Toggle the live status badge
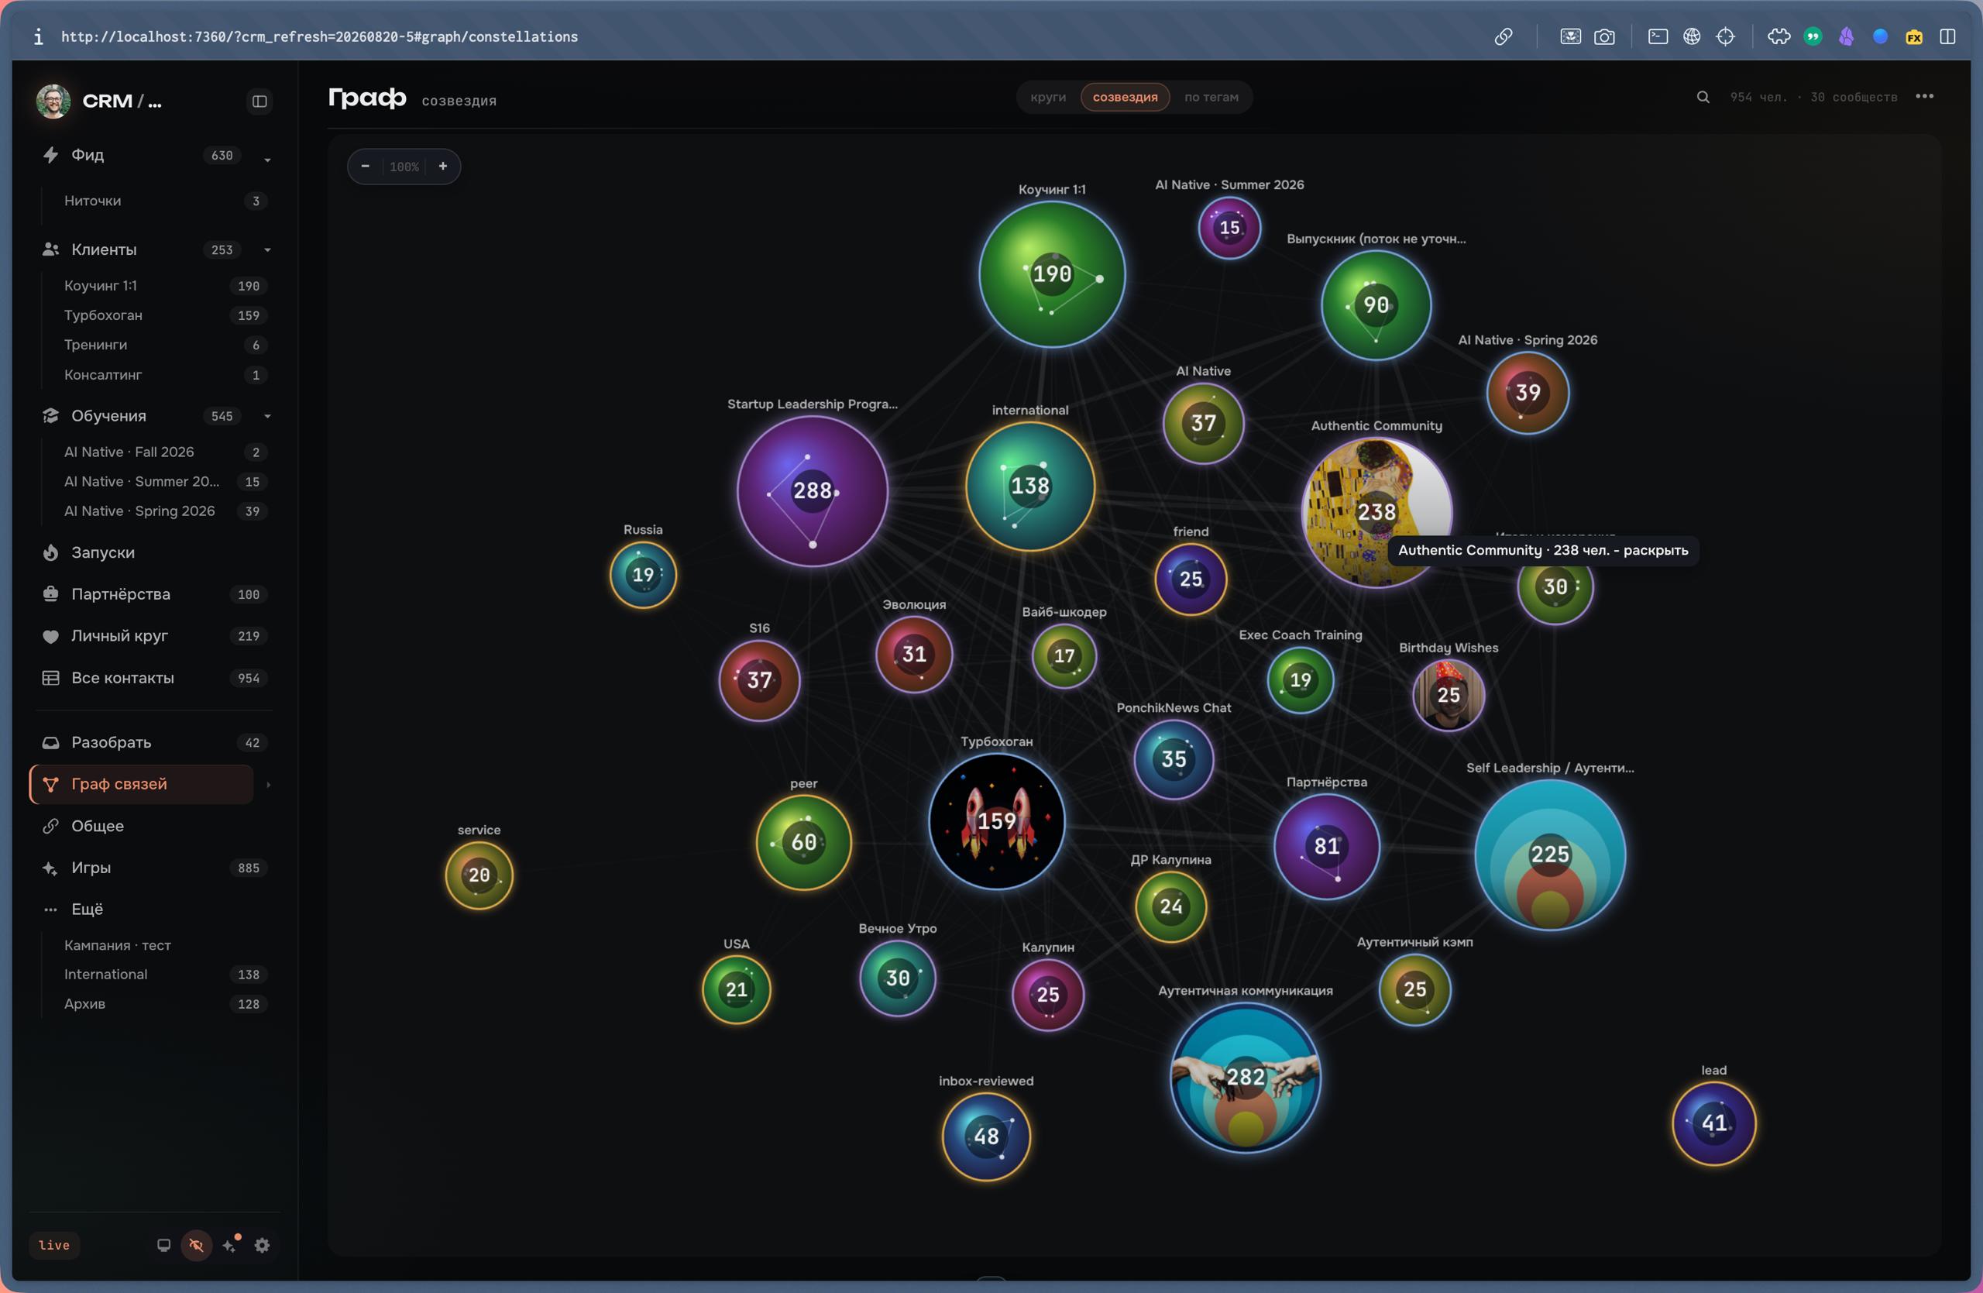The image size is (1983, 1293). [x=54, y=1245]
